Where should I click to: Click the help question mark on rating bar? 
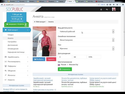point(26,24)
